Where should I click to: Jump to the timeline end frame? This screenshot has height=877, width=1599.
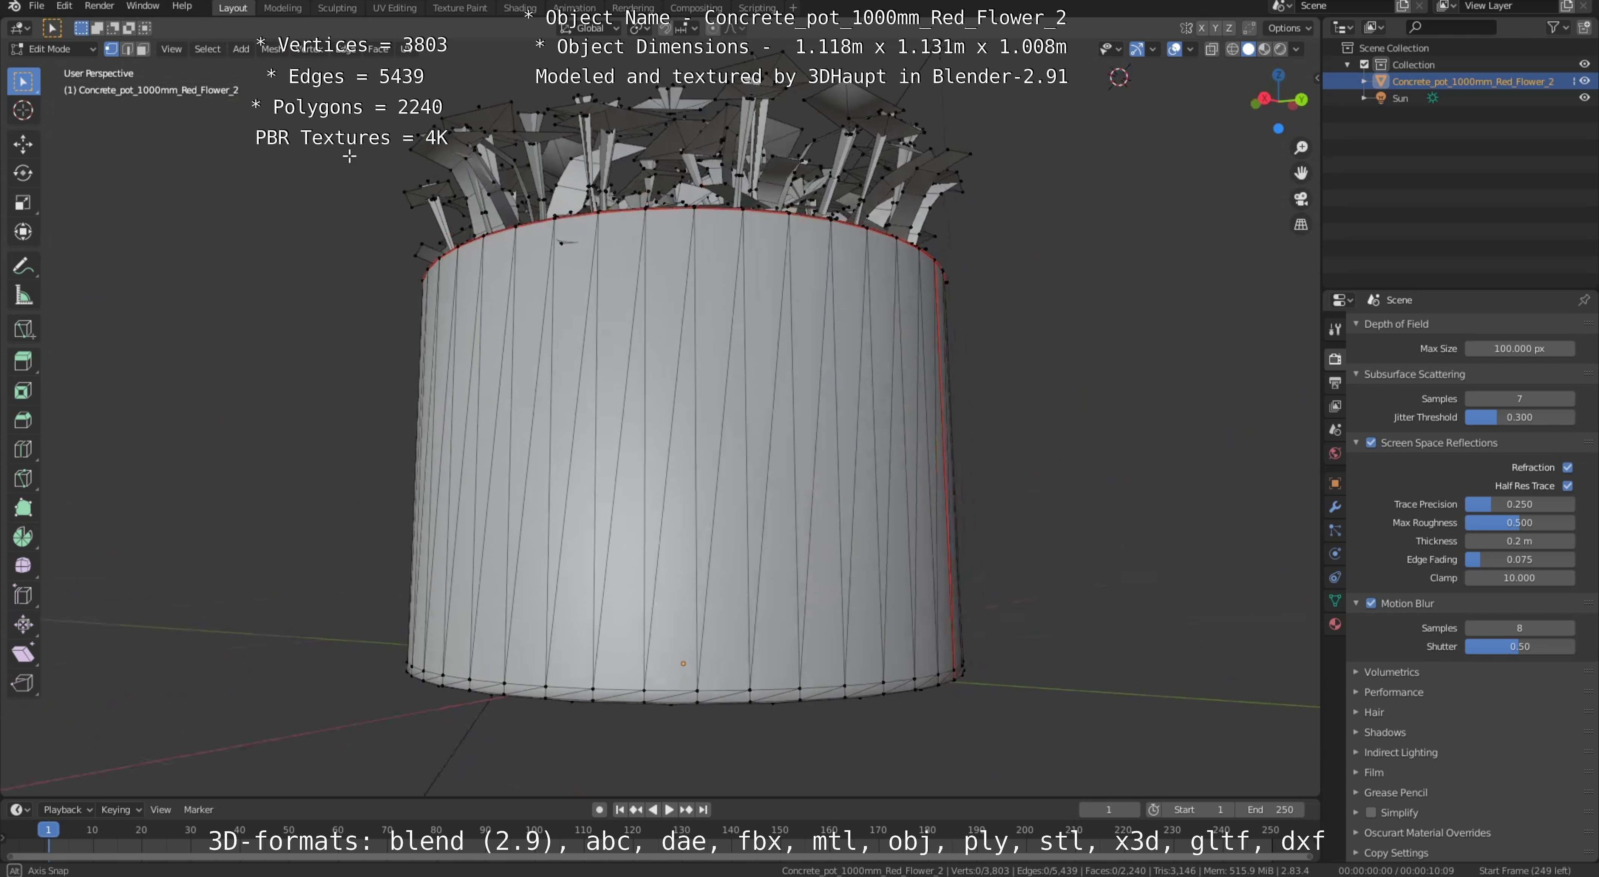click(703, 809)
